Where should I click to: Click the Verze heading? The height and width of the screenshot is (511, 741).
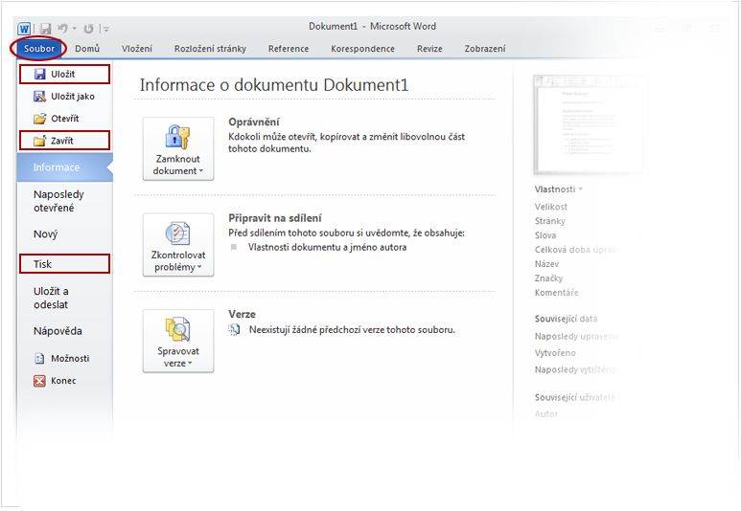[242, 314]
